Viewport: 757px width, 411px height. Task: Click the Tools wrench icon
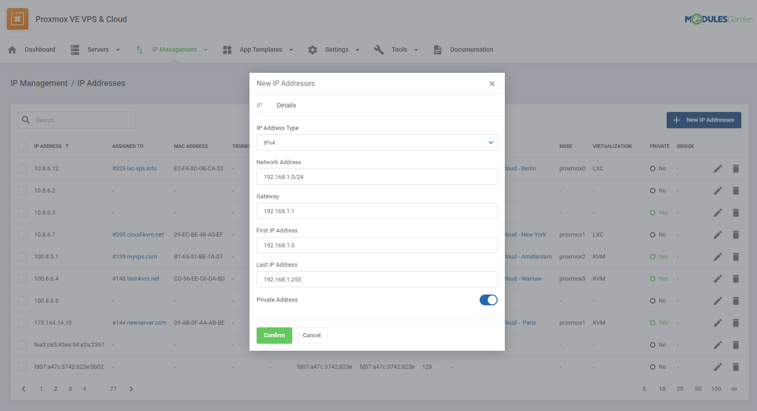pyautogui.click(x=379, y=49)
